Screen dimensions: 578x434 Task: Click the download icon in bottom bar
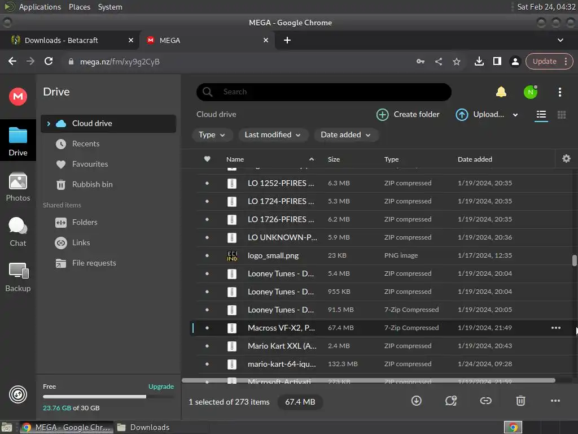coord(416,401)
